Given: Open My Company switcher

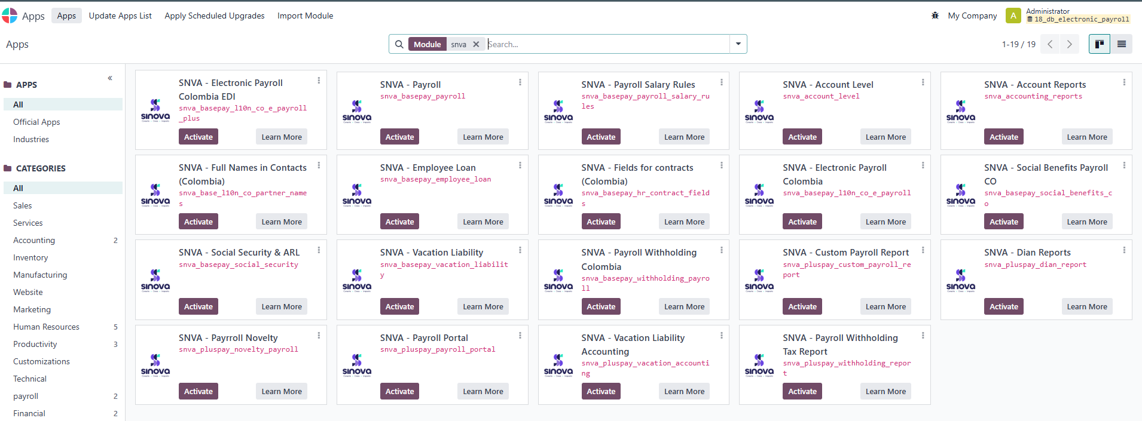Looking at the screenshot, I should 972,16.
